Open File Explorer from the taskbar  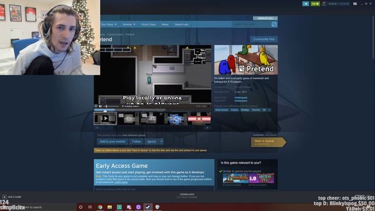tap(110, 207)
